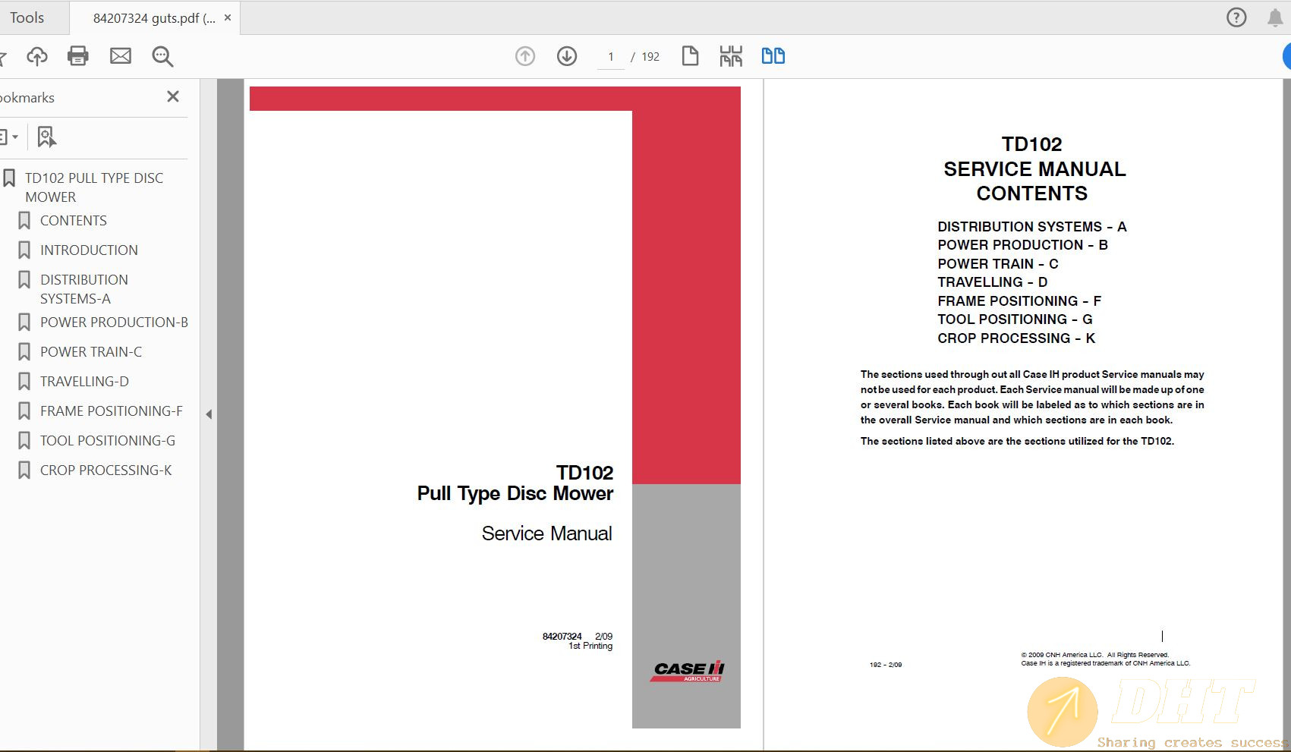The image size is (1291, 752).
Task: Open TOOL POSITIONING-G bookmark
Action: (x=108, y=441)
